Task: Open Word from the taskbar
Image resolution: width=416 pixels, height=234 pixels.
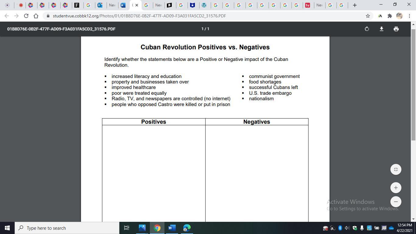Action: point(172,228)
